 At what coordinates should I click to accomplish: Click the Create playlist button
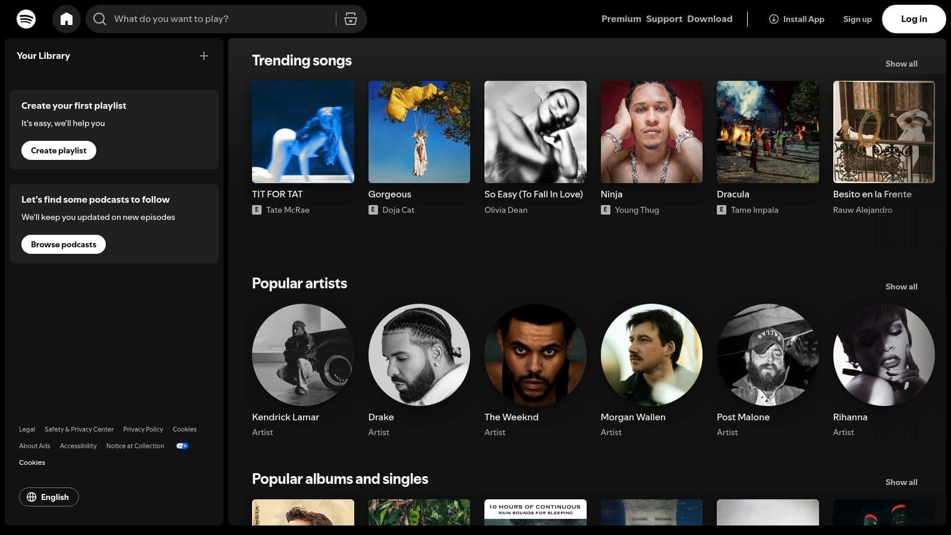[x=59, y=150]
